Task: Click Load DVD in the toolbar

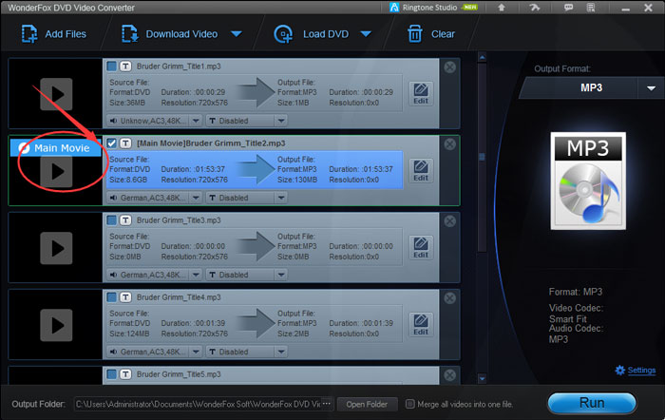Action: coord(312,34)
